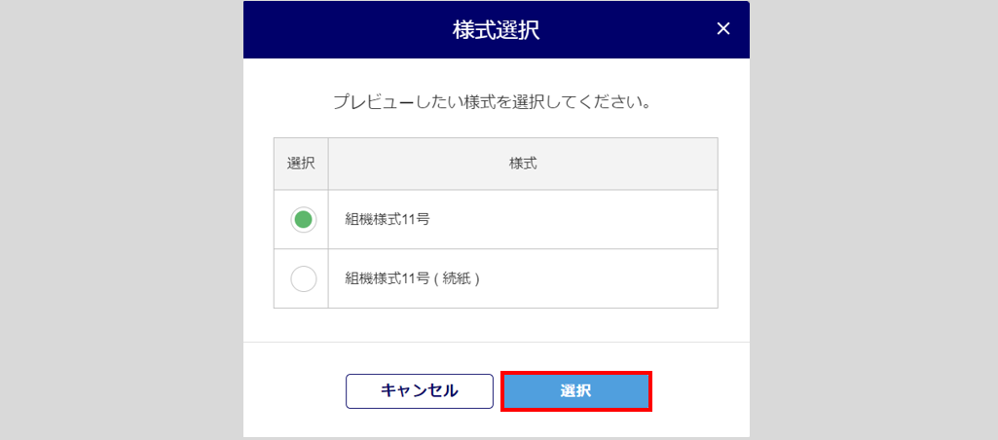Click the 選択 column header
Screen dimensions: 998x440
tap(301, 164)
